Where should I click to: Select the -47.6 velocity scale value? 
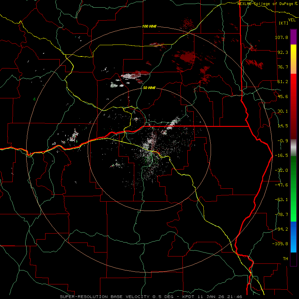[x=281, y=185]
